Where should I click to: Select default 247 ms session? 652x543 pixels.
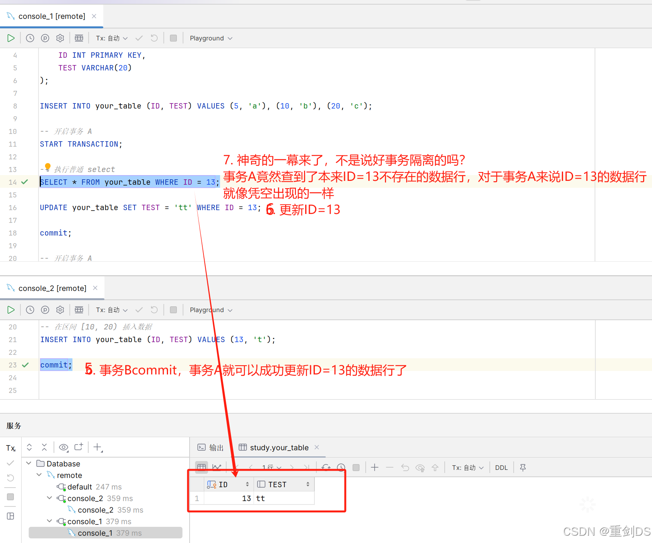tap(89, 487)
